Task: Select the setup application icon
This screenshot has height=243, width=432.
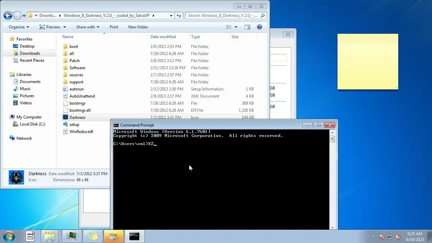Action: (65, 125)
